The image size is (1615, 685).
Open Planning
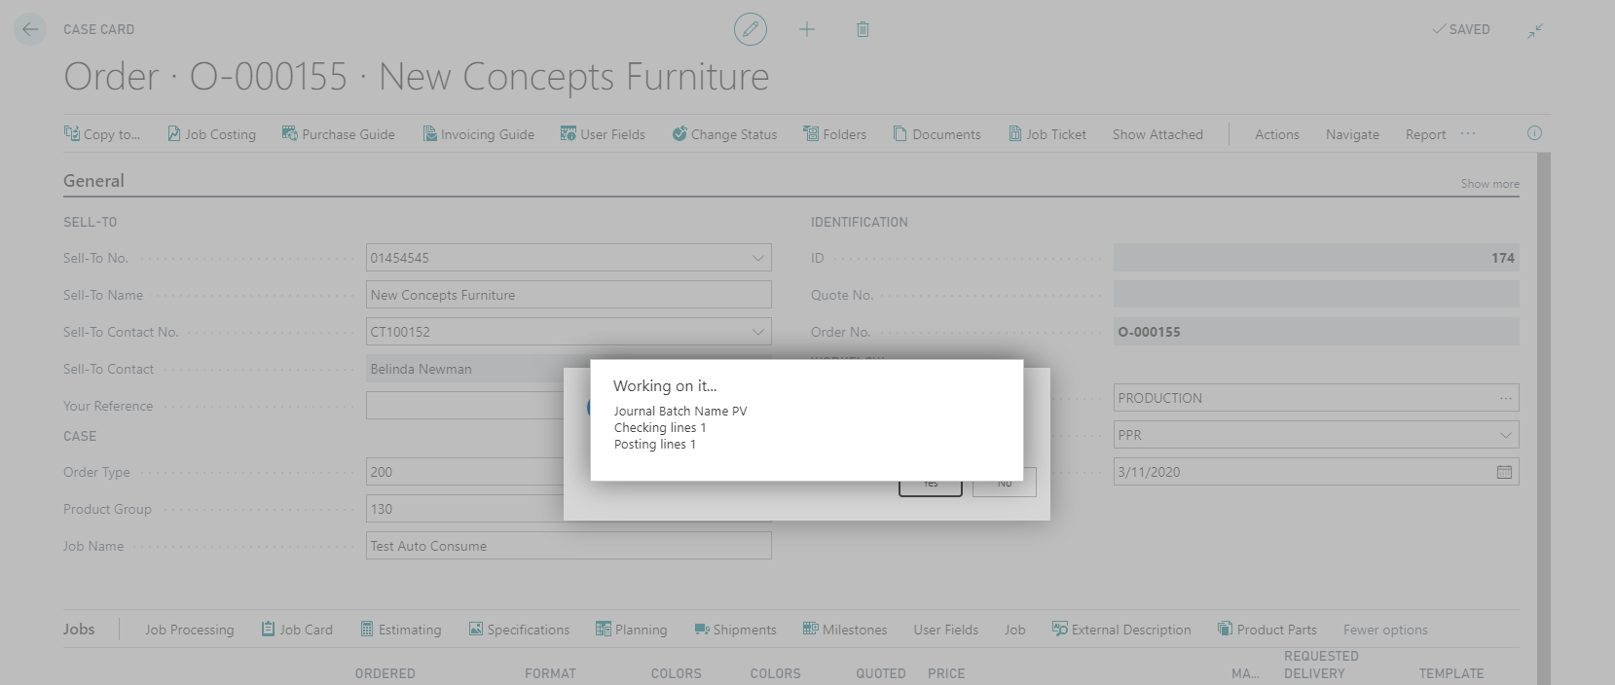pos(632,630)
